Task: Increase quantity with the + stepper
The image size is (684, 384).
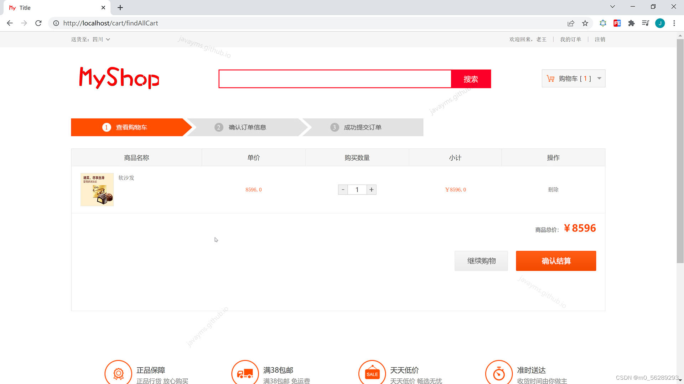Action: point(372,190)
